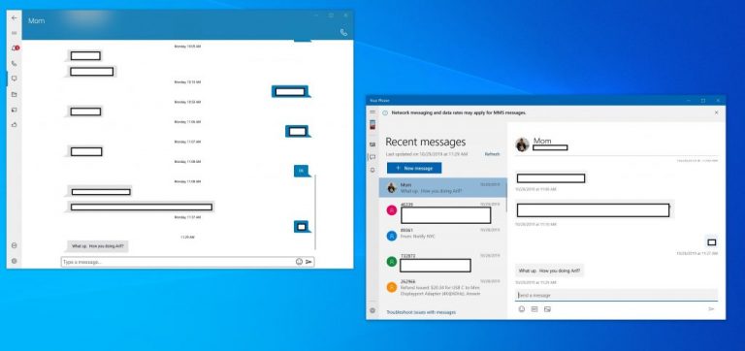The height and width of the screenshot is (351, 745).
Task: Open the Messages tab in Your Phone sidebar
Action: click(372, 157)
